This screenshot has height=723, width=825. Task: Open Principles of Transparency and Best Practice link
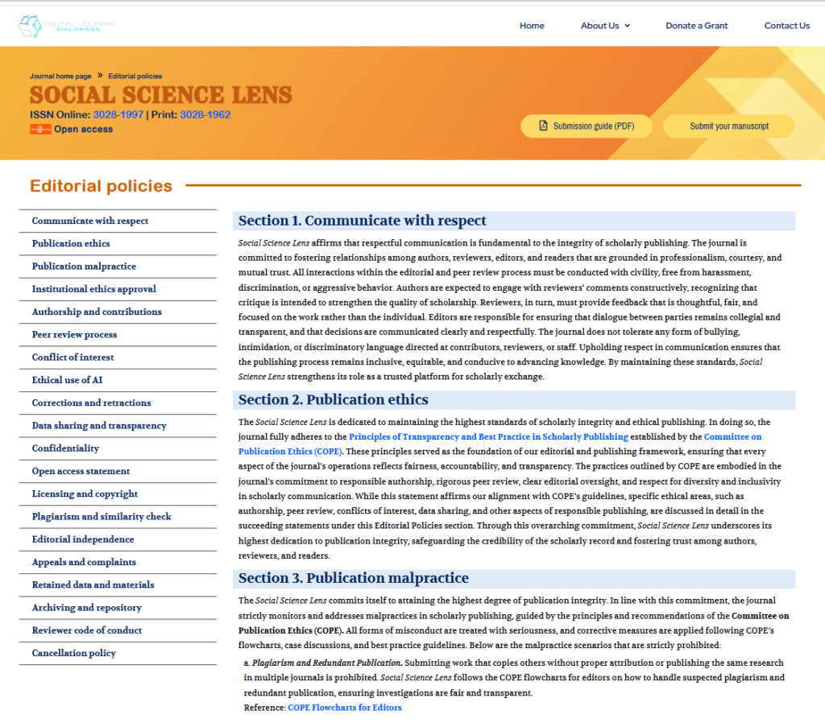(x=489, y=436)
